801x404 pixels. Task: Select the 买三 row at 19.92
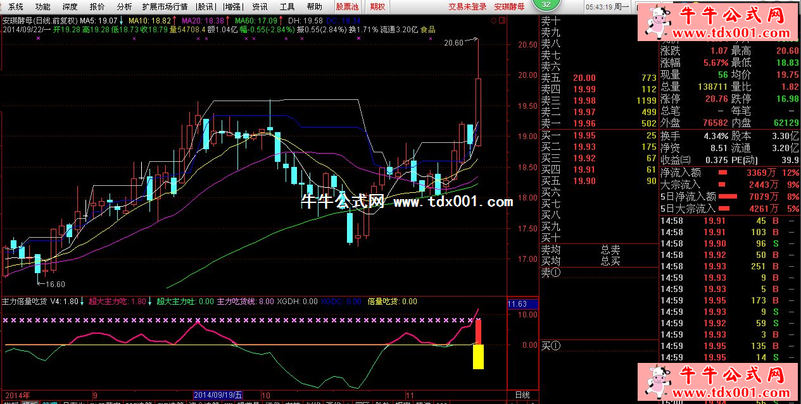[x=600, y=158]
